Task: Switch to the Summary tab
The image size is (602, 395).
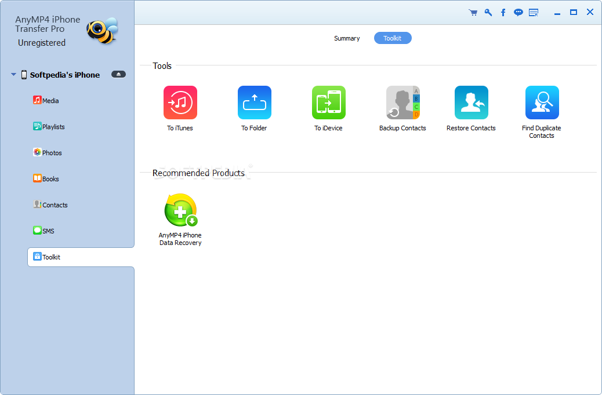Action: coord(347,38)
